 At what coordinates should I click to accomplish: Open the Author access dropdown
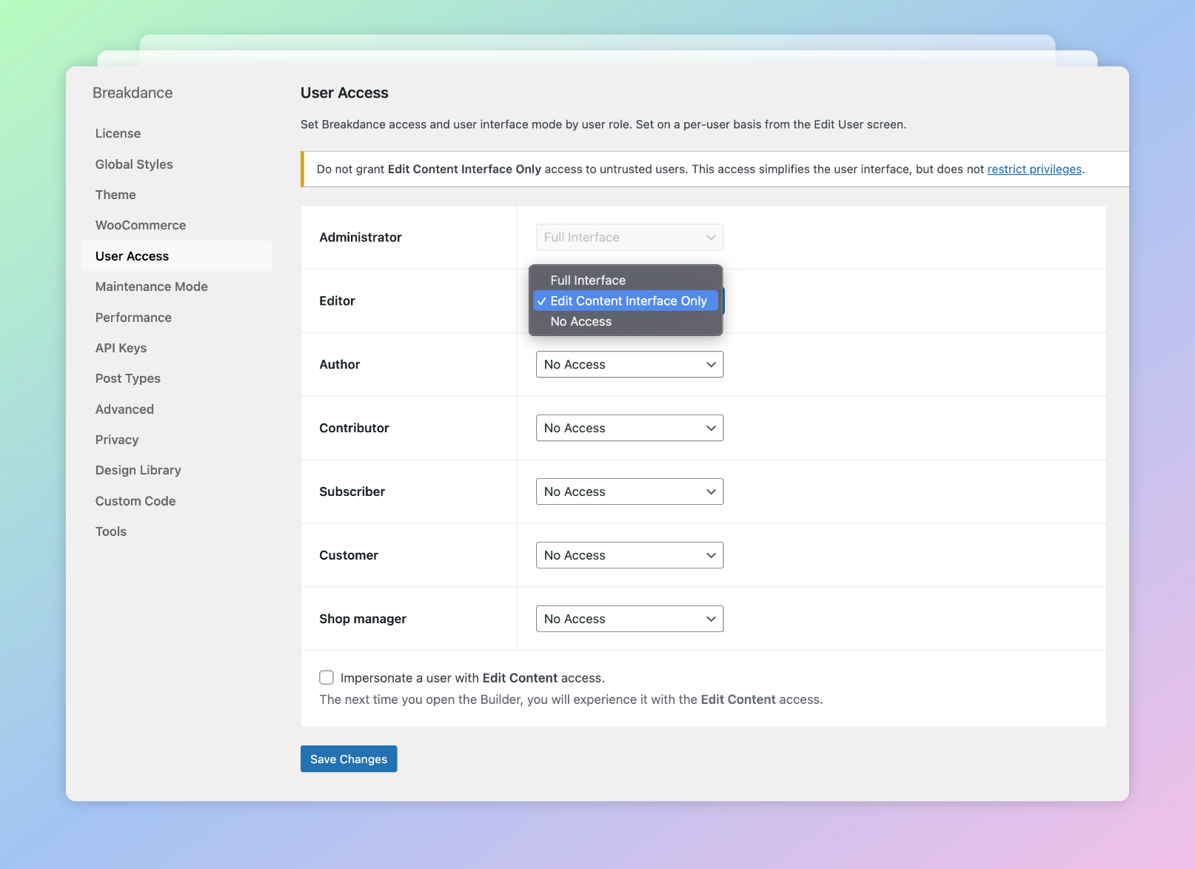629,365
